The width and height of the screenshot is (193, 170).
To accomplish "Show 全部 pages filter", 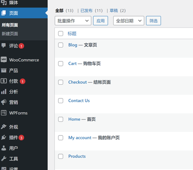I will (59, 10).
